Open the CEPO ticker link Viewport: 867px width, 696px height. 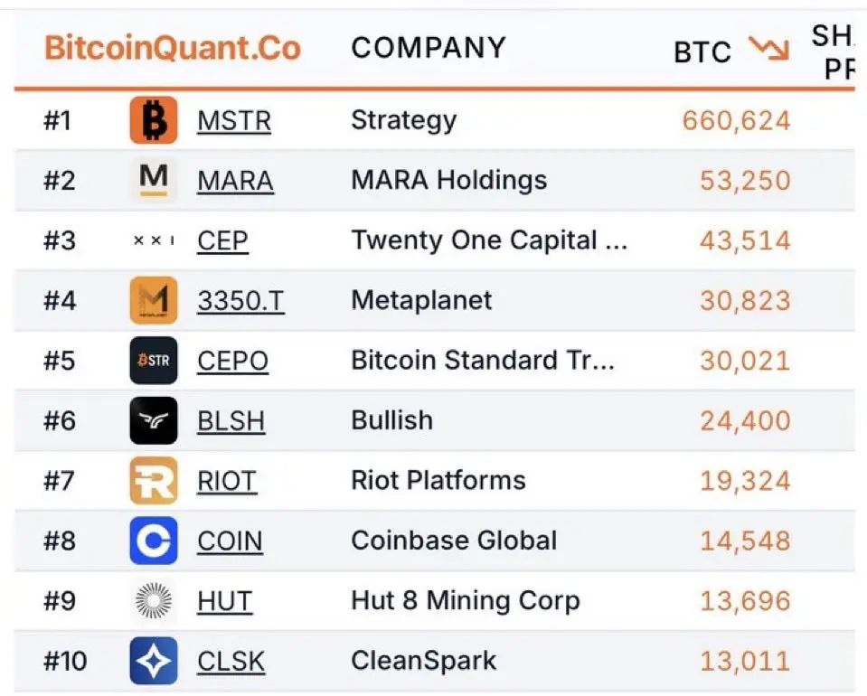click(232, 362)
